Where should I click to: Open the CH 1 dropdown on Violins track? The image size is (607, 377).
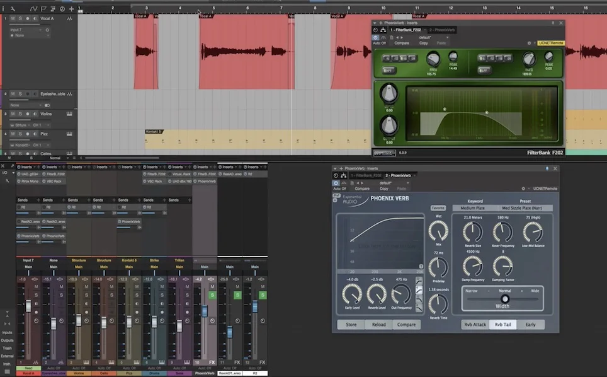pyautogui.click(x=42, y=125)
